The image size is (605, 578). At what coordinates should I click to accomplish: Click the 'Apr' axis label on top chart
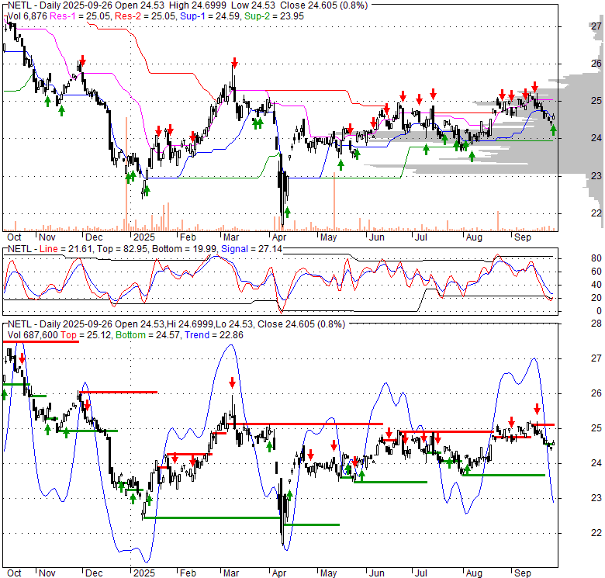[x=279, y=237]
